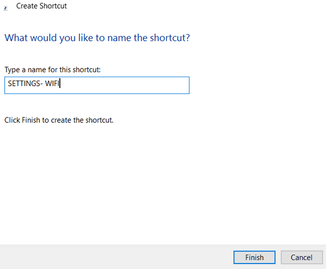Viewport: 326px width, 269px height.
Task: Click the hyphen after SETTINGS in the field
Action: [x=41, y=84]
